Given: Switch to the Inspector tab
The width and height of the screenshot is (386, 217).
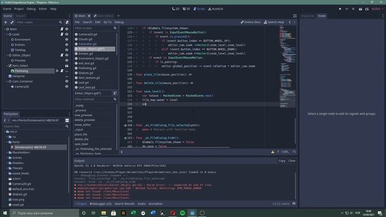Looking at the screenshot, I should pyautogui.click(x=308, y=16).
